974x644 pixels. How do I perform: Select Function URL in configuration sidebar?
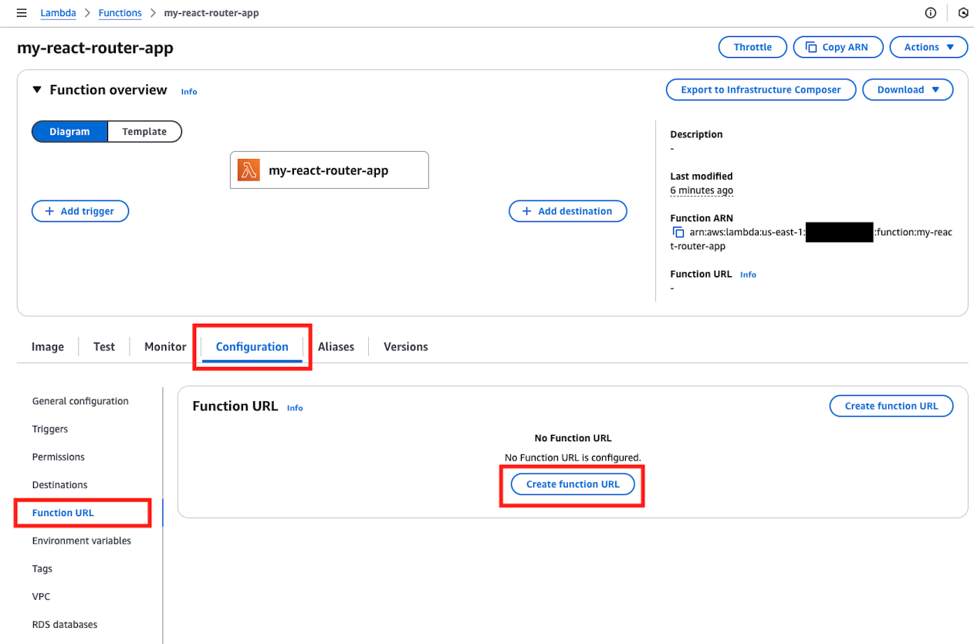pyautogui.click(x=63, y=513)
